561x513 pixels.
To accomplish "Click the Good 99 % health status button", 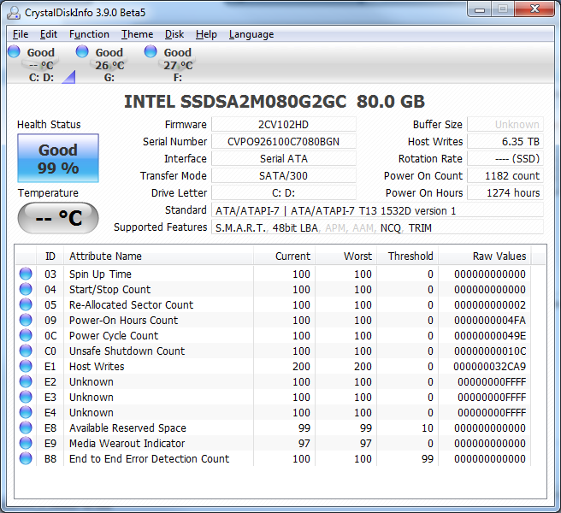I will click(x=58, y=158).
